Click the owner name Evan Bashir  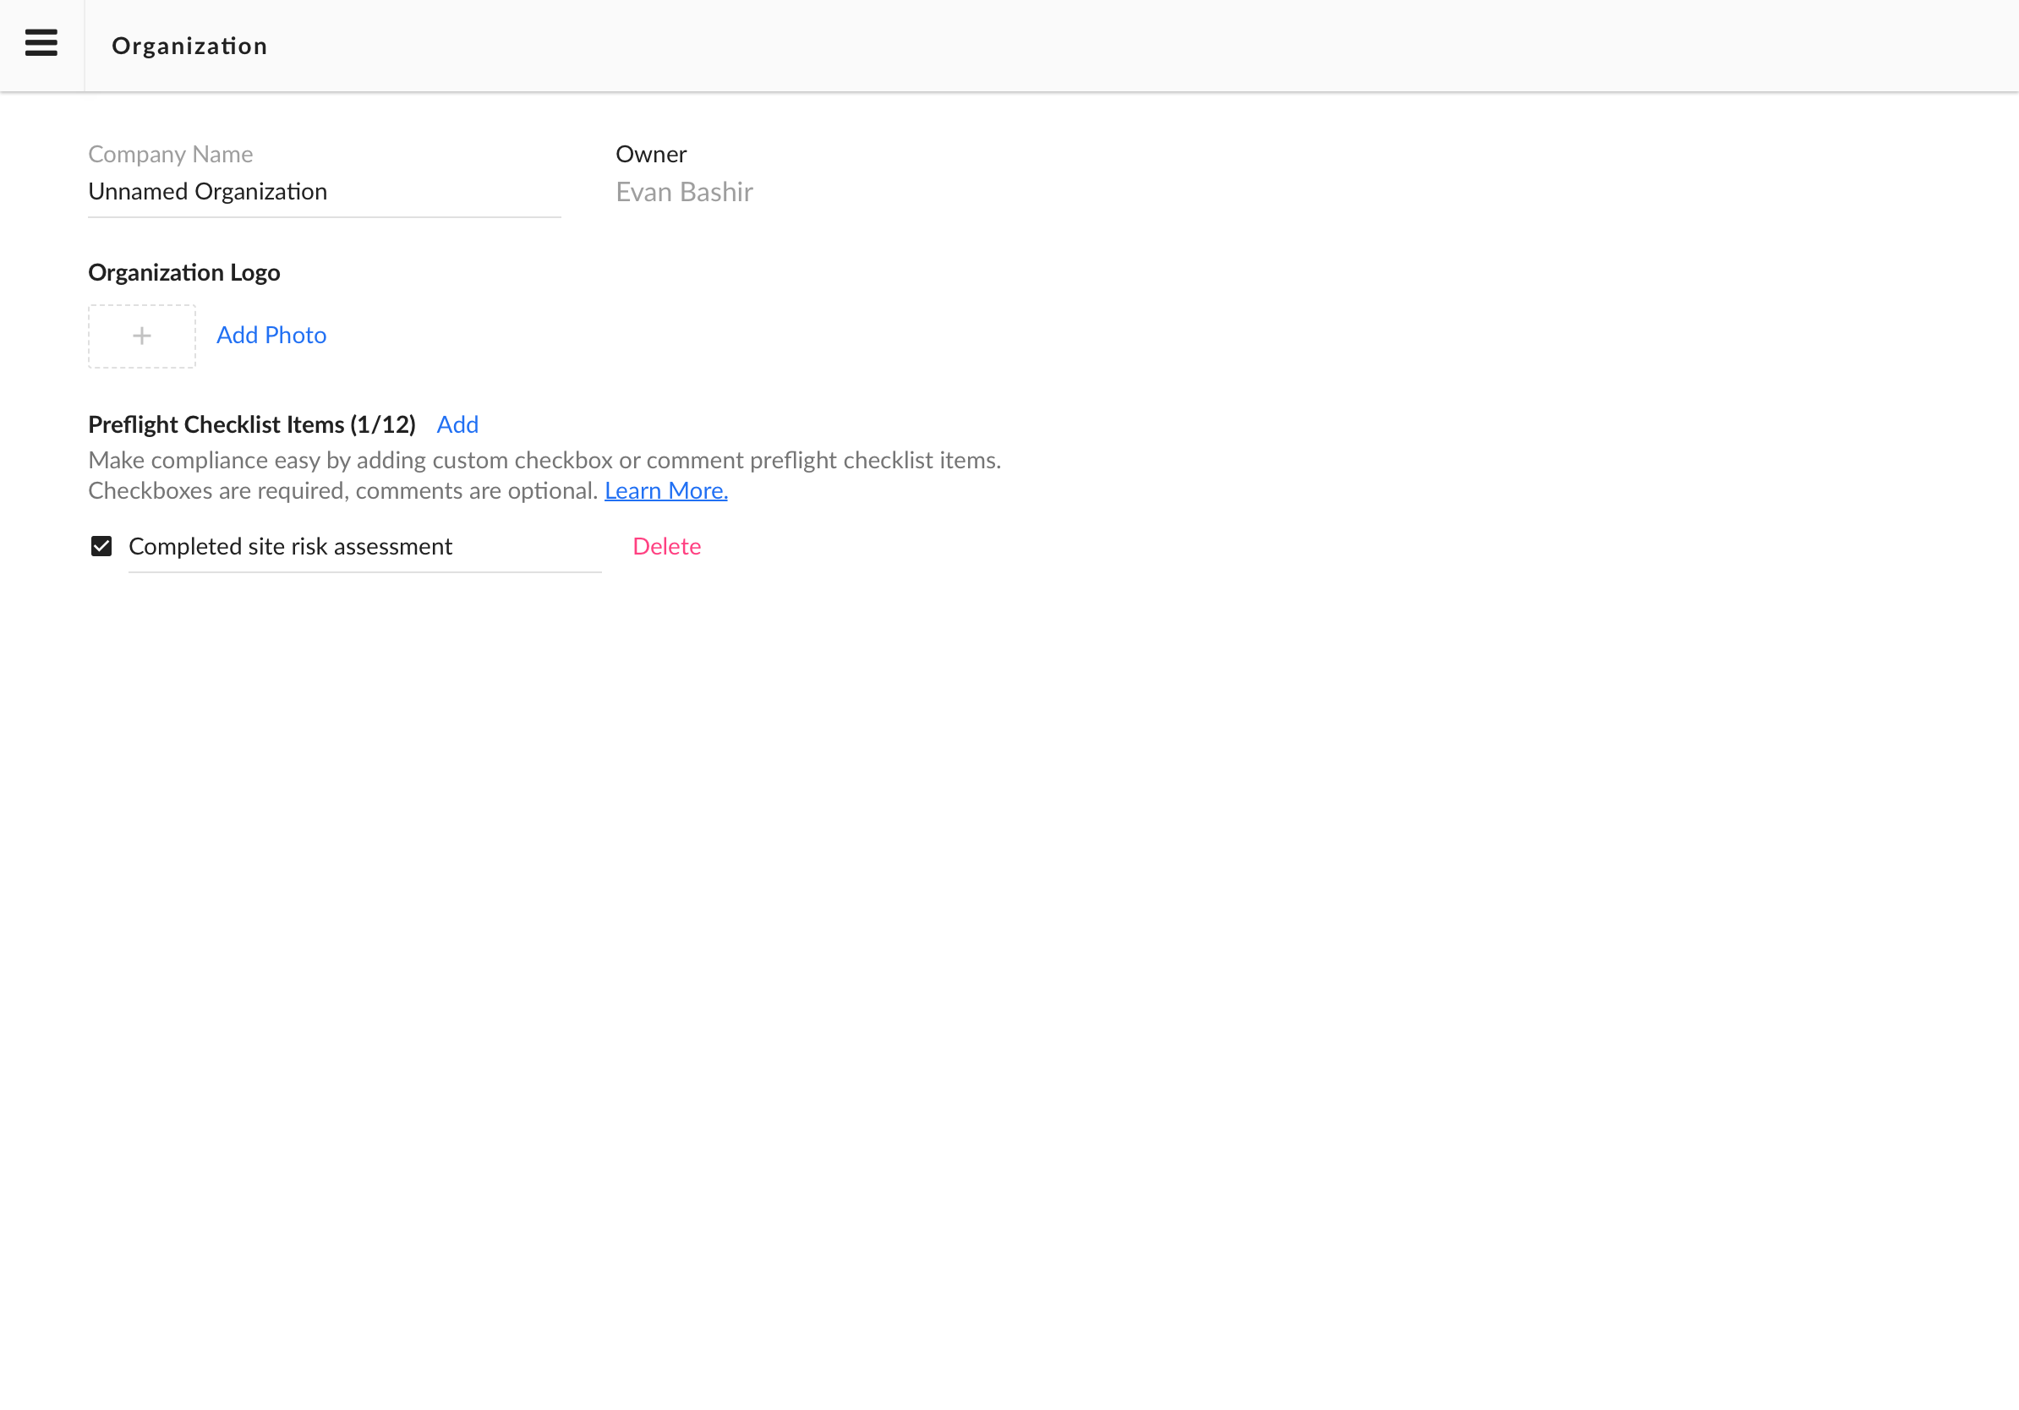(684, 192)
